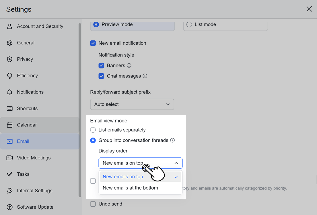This screenshot has width=317, height=215.
Task: Click the Notifications bell icon
Action: [9, 92]
